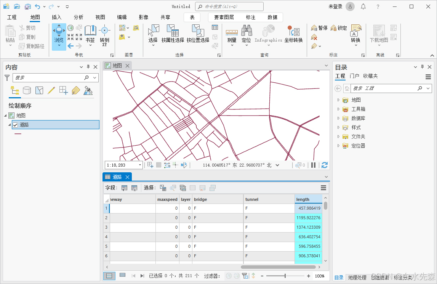Open 按位置选择 (Select by Location)
The image size is (437, 284).
(198, 34)
